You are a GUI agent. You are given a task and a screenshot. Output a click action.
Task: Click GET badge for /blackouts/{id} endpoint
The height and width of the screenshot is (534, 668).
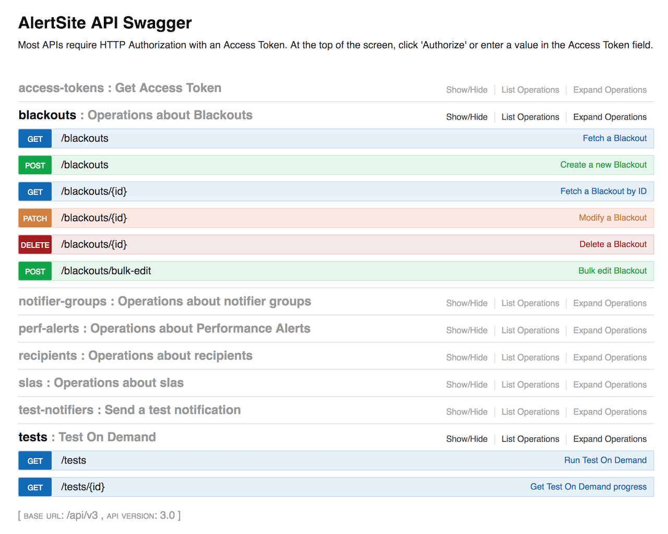[x=35, y=192]
